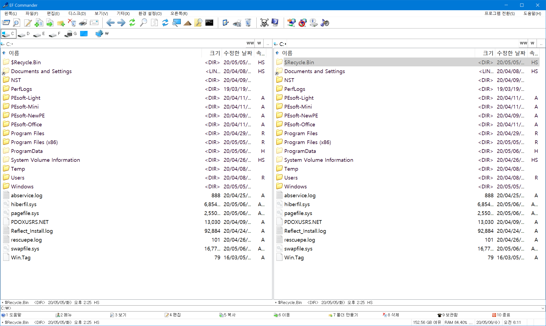Click the brown pyramid icon

pyautogui.click(x=187, y=23)
